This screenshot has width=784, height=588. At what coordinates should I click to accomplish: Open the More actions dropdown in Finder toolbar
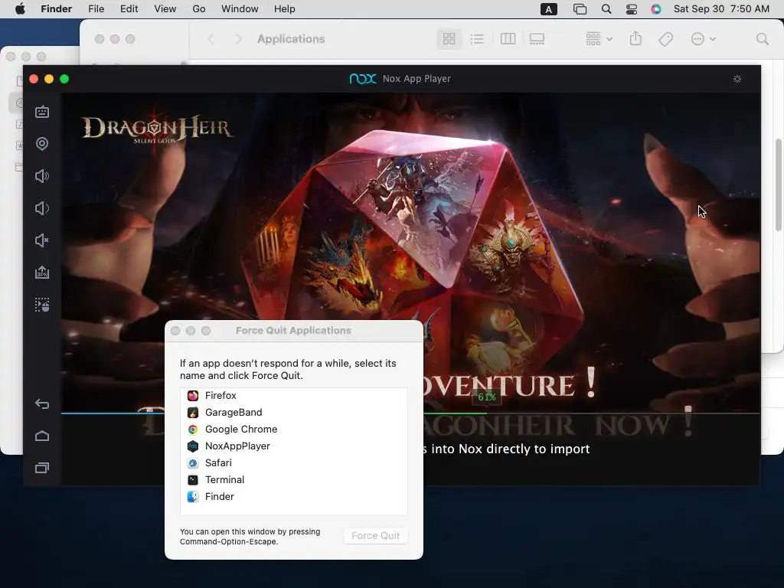pyautogui.click(x=703, y=39)
